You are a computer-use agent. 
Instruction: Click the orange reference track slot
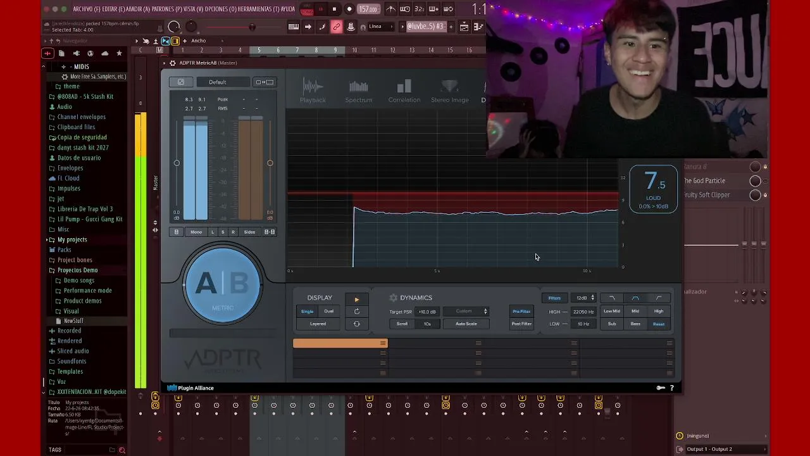(x=340, y=343)
